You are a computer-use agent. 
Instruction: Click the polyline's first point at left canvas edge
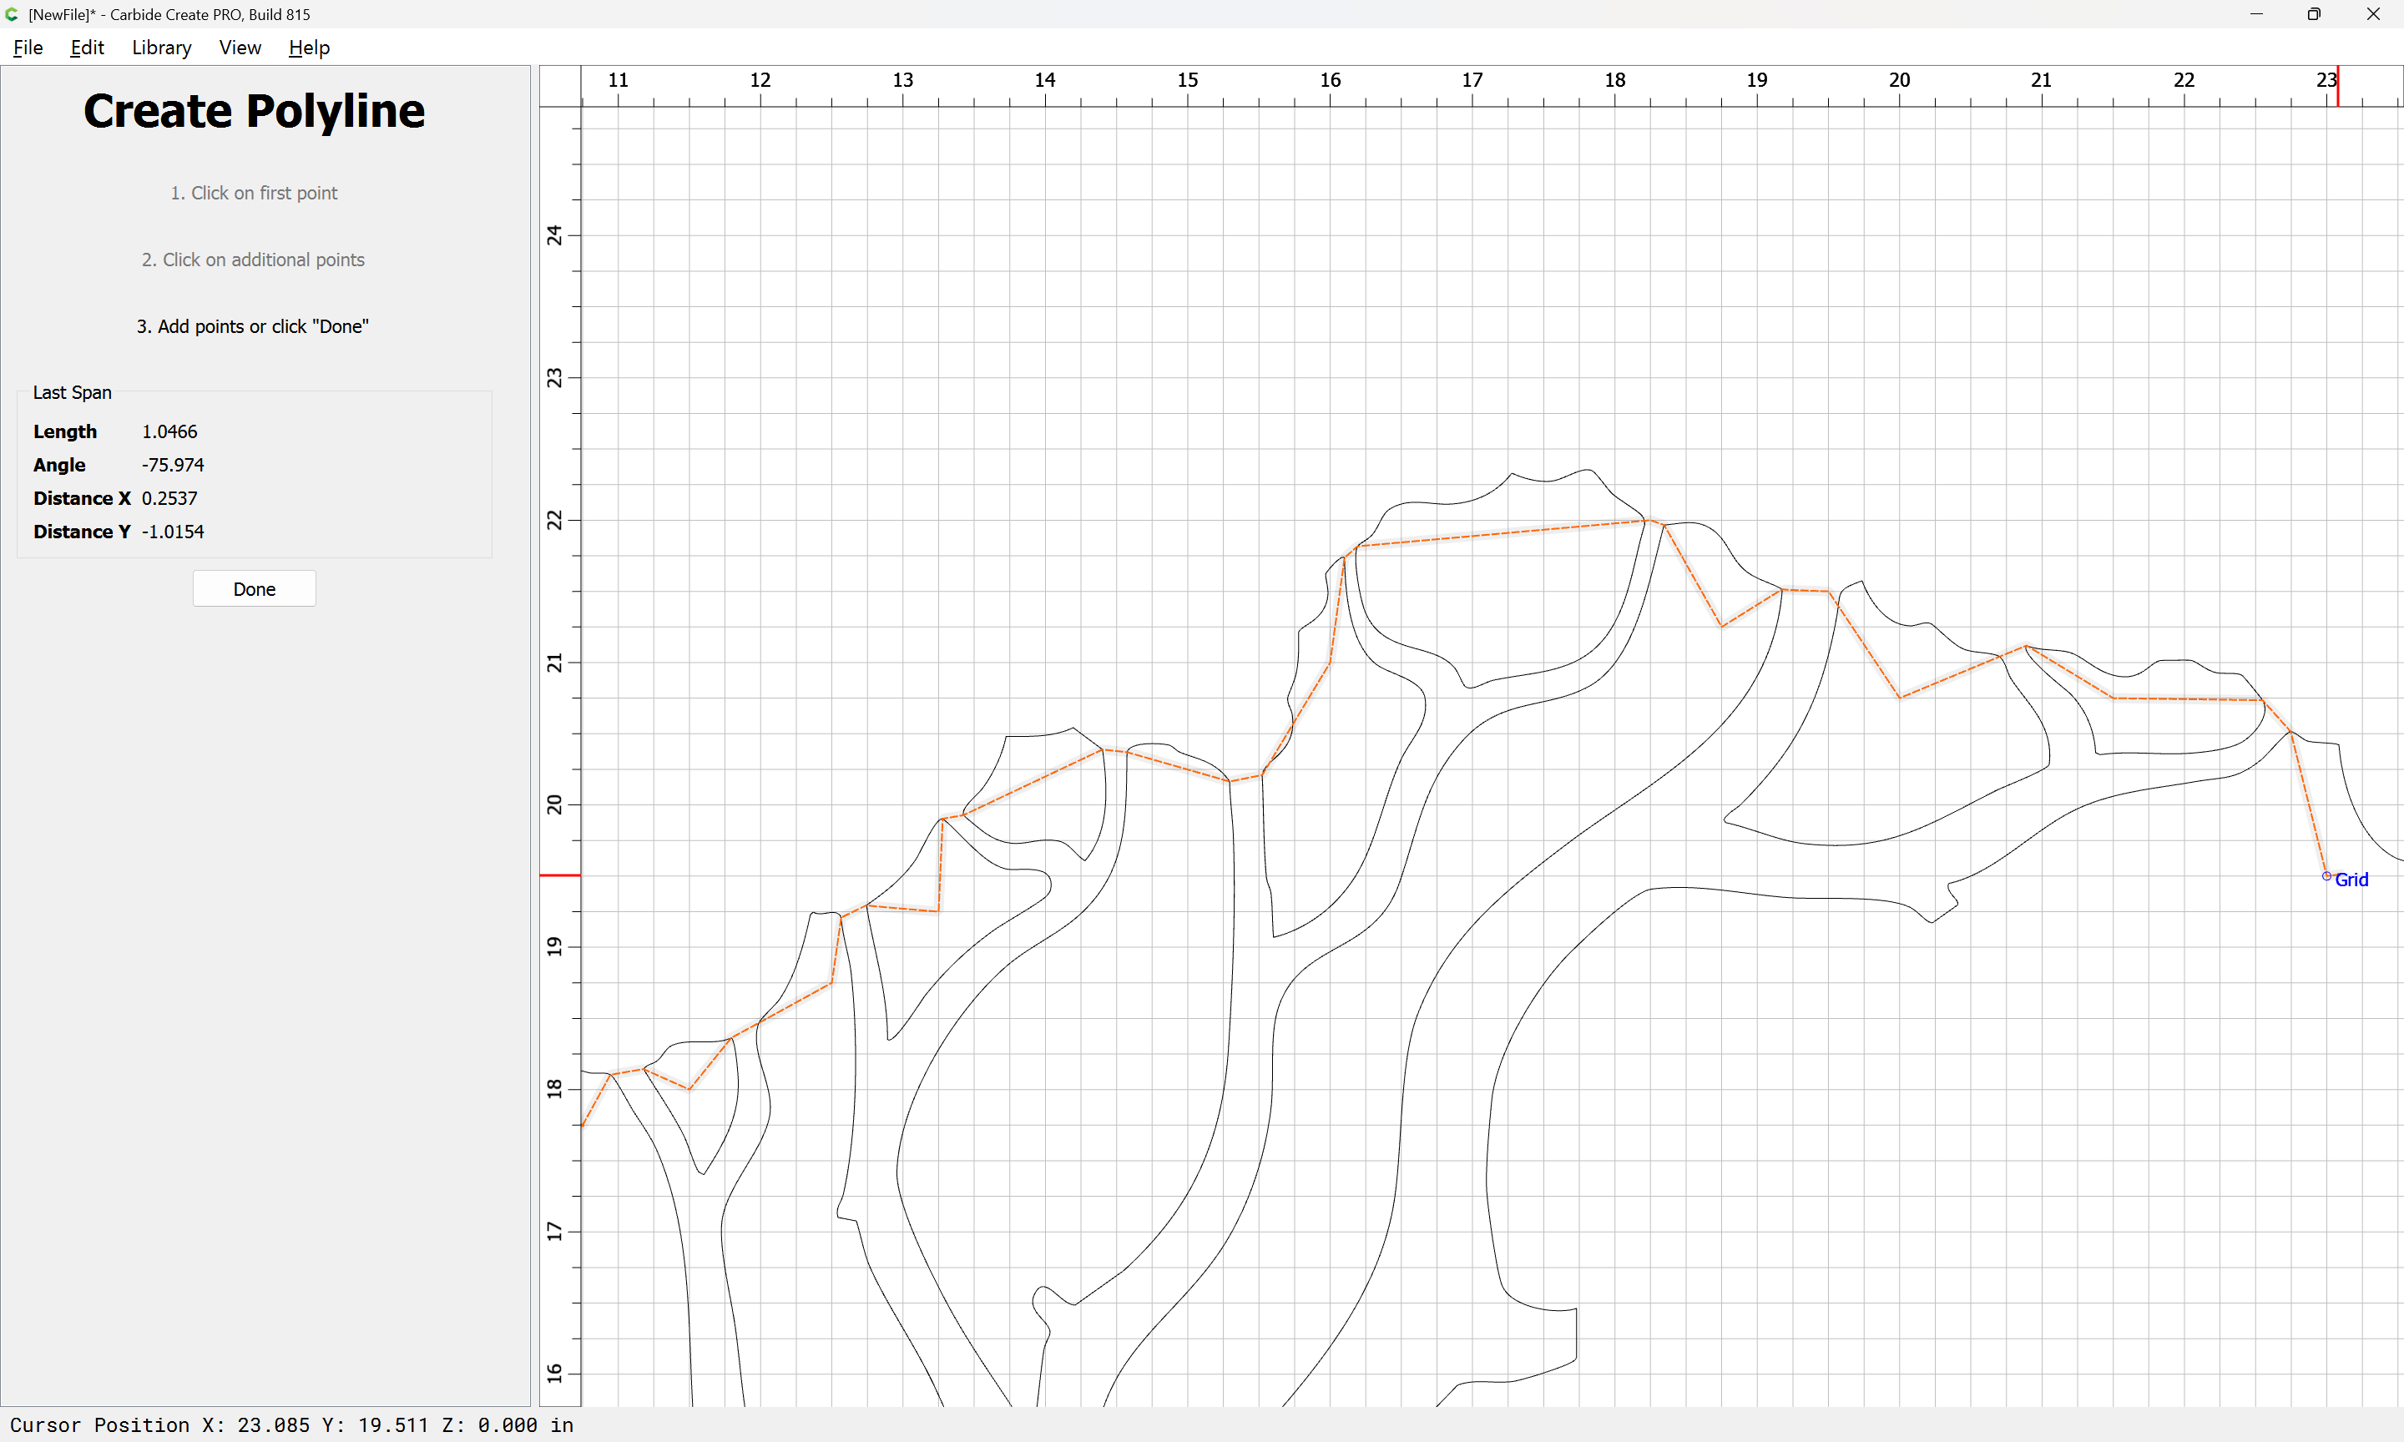[582, 1125]
